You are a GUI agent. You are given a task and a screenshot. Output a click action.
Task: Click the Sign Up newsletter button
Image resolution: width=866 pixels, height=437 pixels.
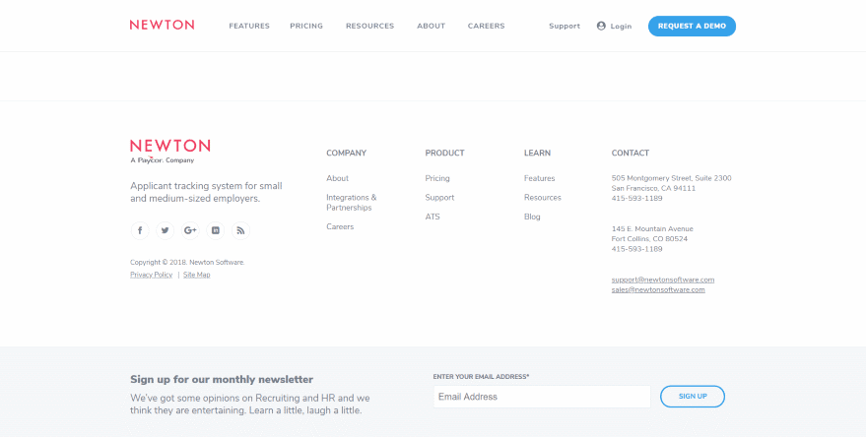coord(693,397)
